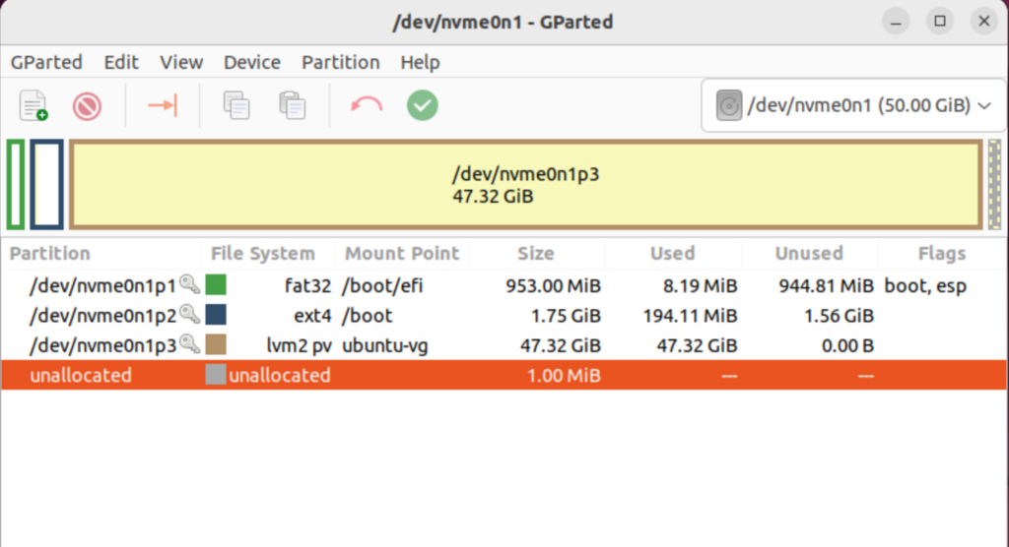The height and width of the screenshot is (547, 1009).
Task: Click the Apply all operations checkmark
Action: click(423, 105)
